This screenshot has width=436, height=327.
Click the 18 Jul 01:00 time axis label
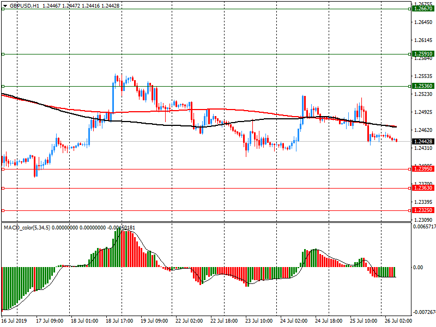click(x=84, y=321)
